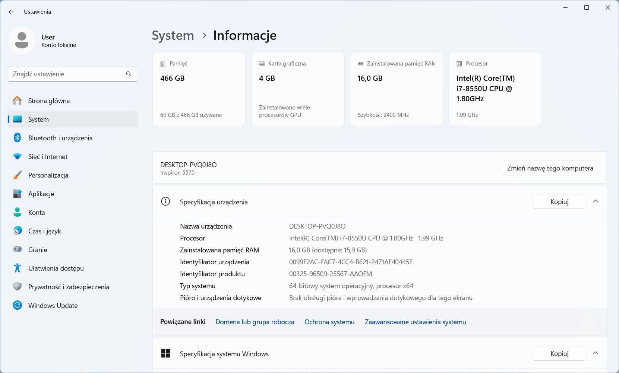Click the Nazwa urządzenia value DESKTOP-PVQ0J8O
The height and width of the screenshot is (373, 619).
(x=318, y=226)
